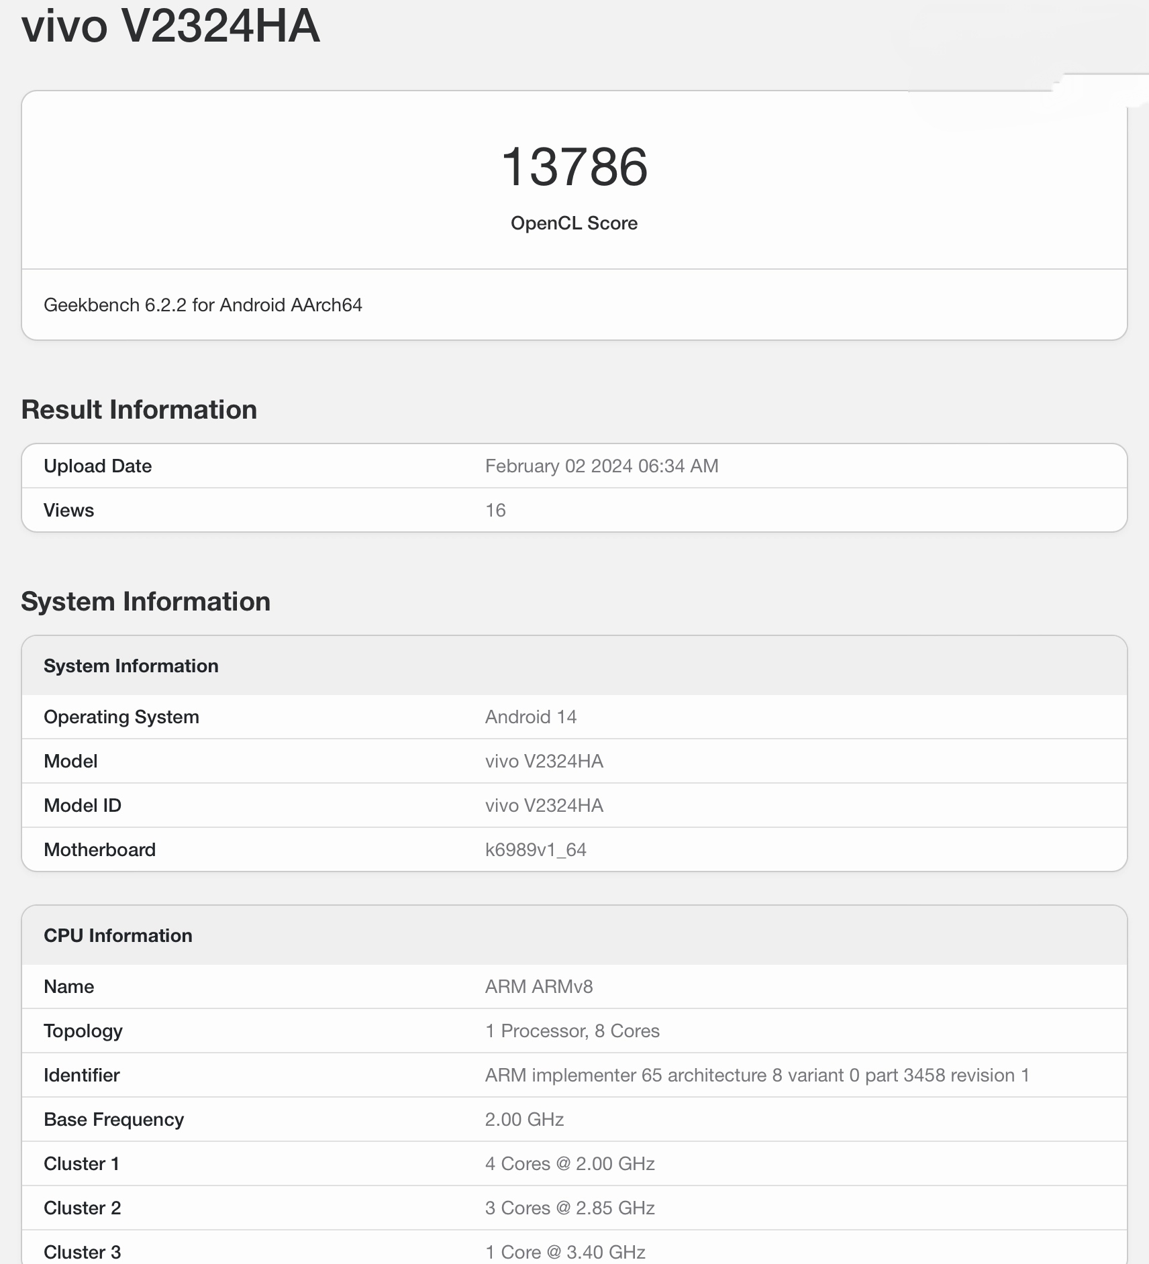Click the Model ID row label
Screen dimensions: 1149x1264
click(83, 806)
